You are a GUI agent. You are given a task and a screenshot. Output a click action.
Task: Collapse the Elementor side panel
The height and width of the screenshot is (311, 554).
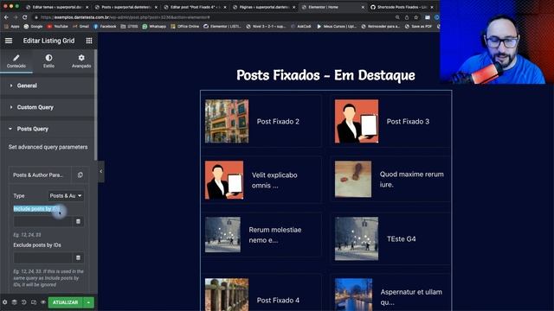[100, 171]
